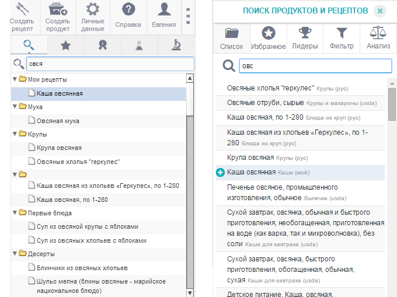397x297 pixels.
Task: Select the microscope tab in left panel
Action: (x=176, y=44)
